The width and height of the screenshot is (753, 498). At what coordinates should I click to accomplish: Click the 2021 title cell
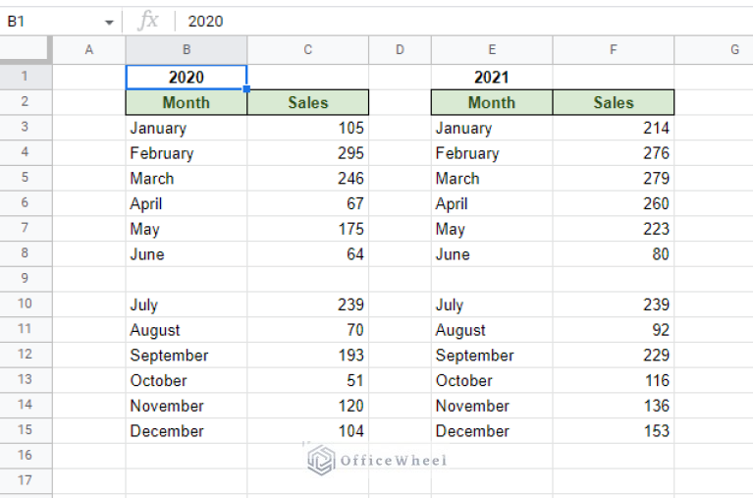coord(491,77)
